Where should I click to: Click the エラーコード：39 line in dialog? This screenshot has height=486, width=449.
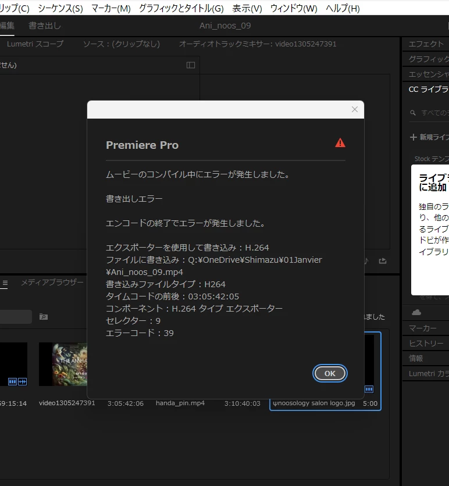pyautogui.click(x=140, y=333)
